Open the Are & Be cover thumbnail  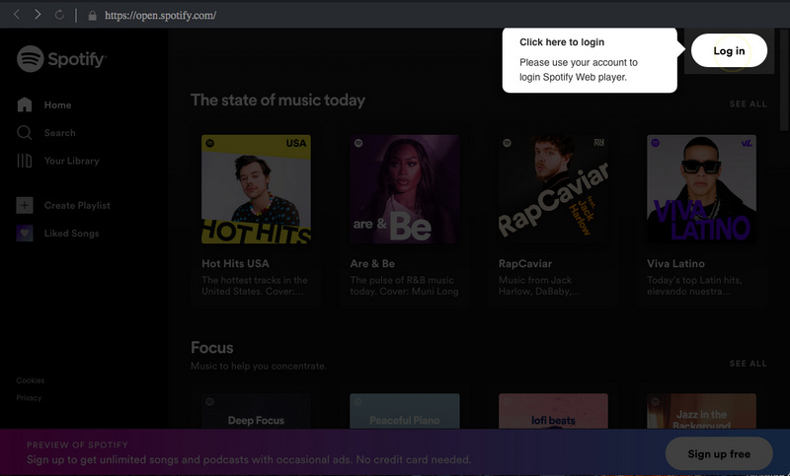coord(405,189)
